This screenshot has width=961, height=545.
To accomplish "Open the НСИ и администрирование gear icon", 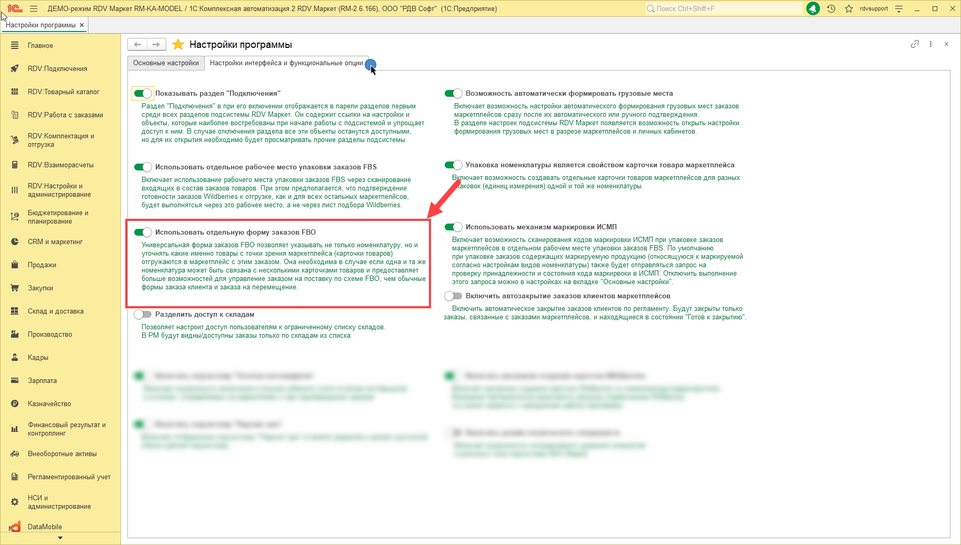I will (15, 502).
